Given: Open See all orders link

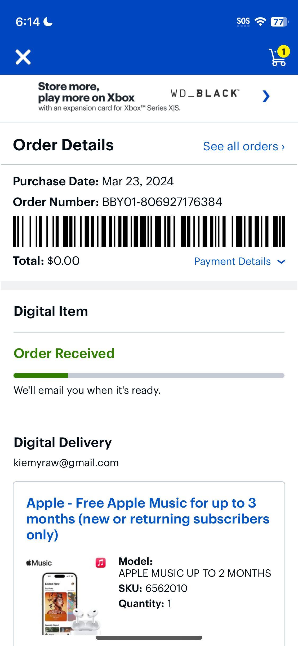Looking at the screenshot, I should [x=244, y=146].
